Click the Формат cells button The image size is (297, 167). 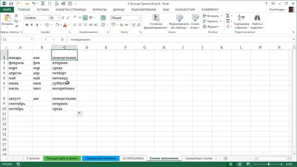211,26
